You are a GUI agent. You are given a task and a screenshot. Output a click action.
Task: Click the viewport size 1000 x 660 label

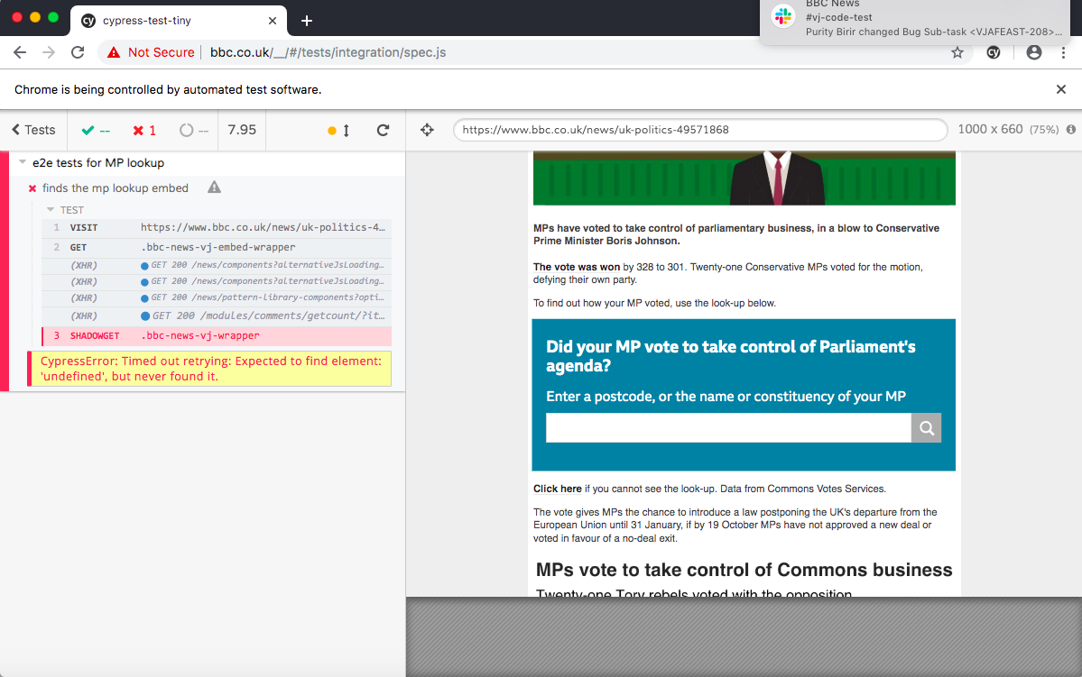[x=990, y=130]
